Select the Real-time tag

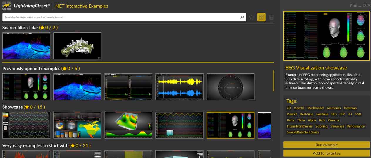307,114
